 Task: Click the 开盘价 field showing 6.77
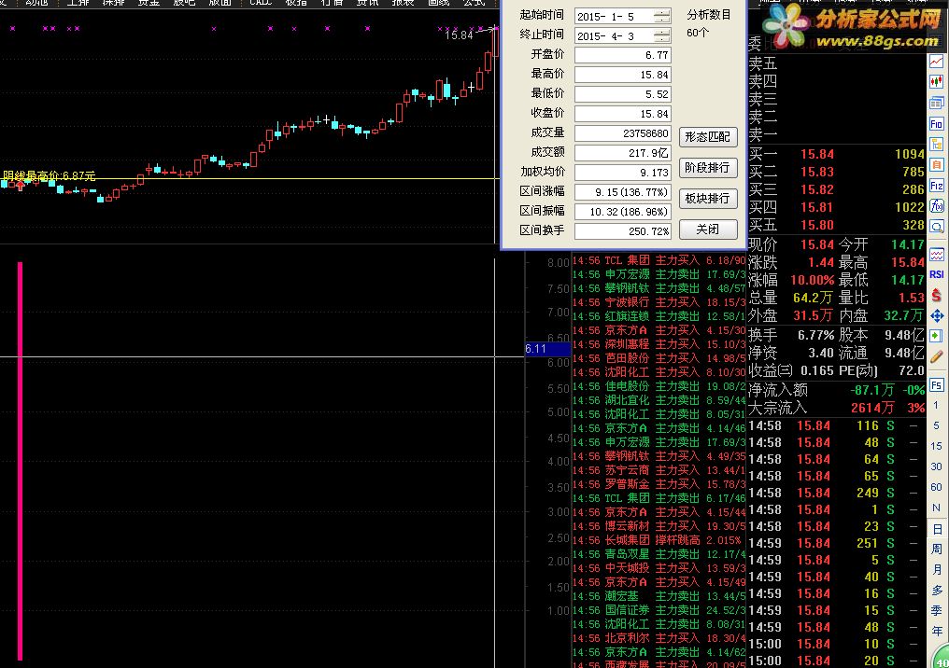(623, 55)
